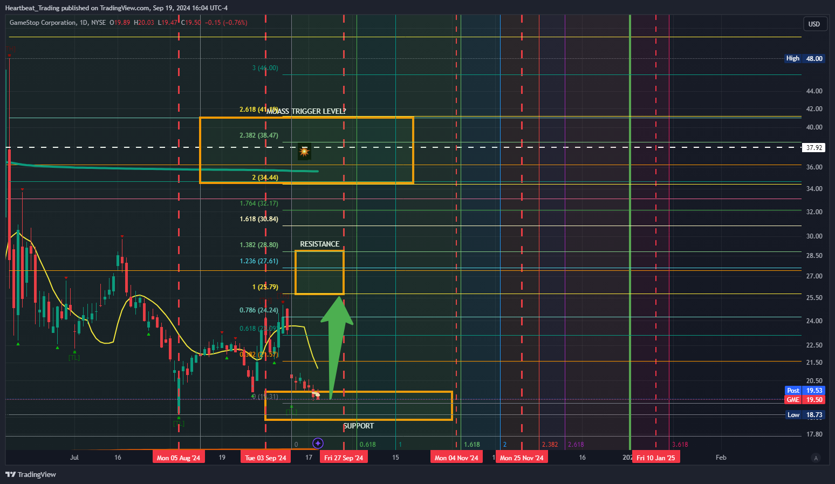Screen dimensions: 835x484
Task: Select the 'MOASS TRIGGER LEVEL?' text label
Action: click(306, 111)
